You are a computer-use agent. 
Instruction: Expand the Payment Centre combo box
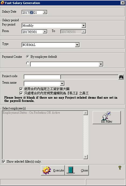coord(101,64)
